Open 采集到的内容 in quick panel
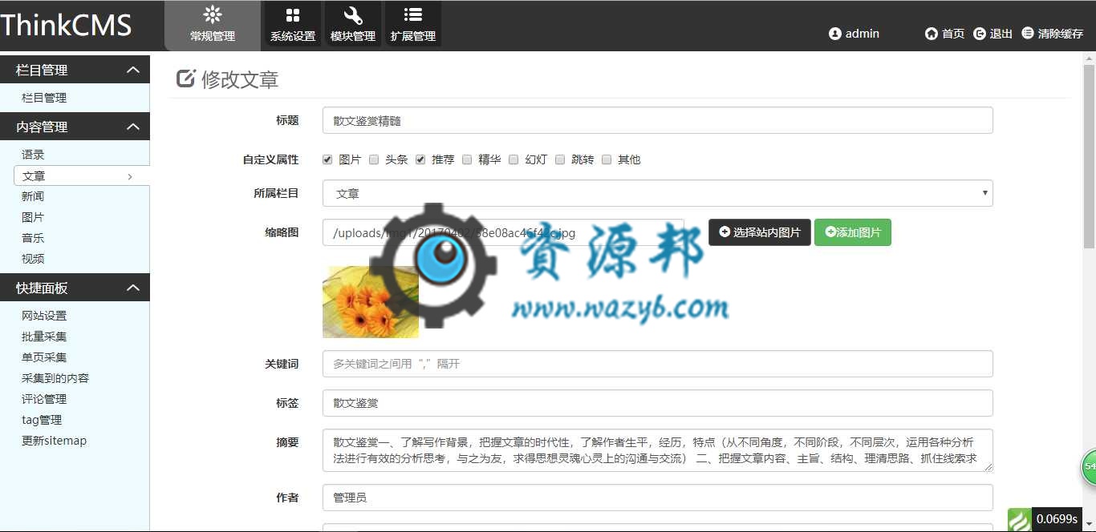Viewport: 1096px width, 532px height. coord(55,378)
